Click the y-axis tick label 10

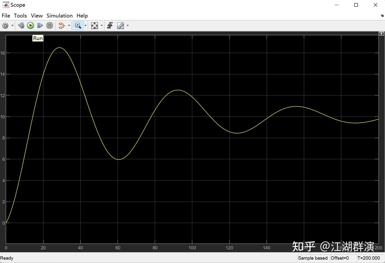(3, 117)
